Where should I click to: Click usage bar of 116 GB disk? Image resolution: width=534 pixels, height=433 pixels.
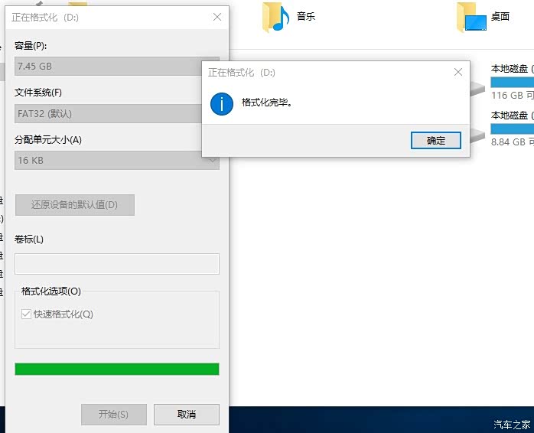(x=513, y=82)
